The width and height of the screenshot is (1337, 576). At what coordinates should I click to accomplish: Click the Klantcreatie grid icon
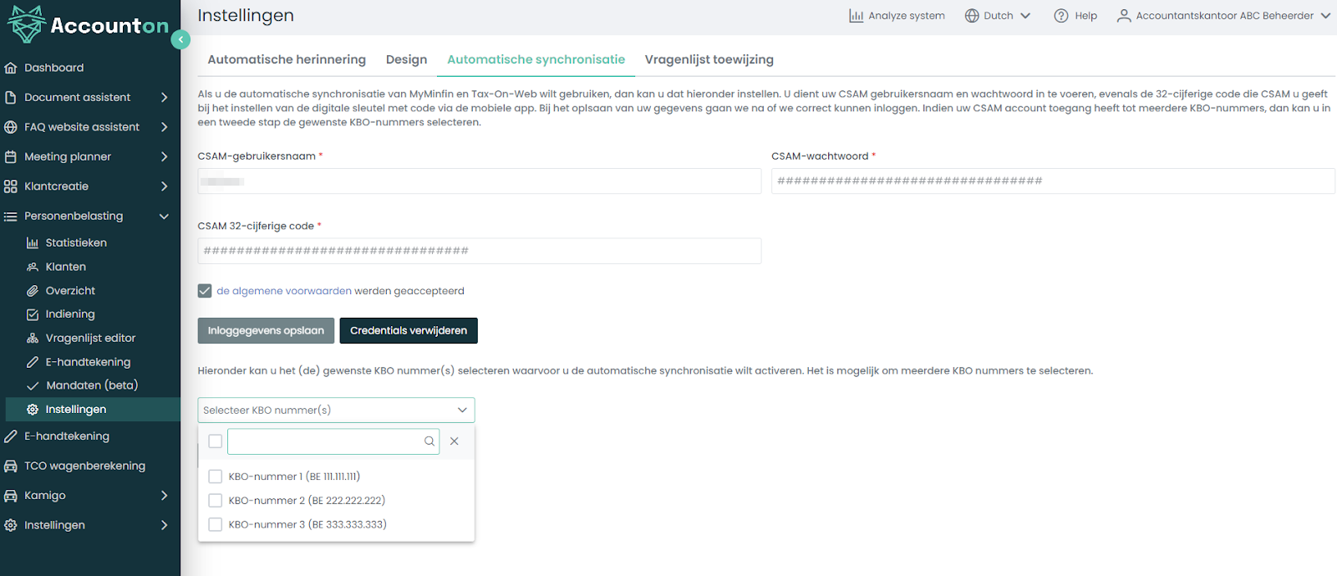(11, 186)
